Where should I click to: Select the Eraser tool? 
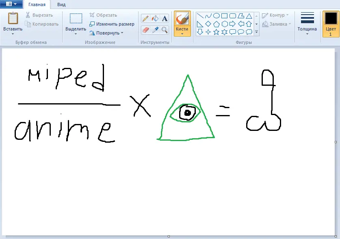click(145, 30)
